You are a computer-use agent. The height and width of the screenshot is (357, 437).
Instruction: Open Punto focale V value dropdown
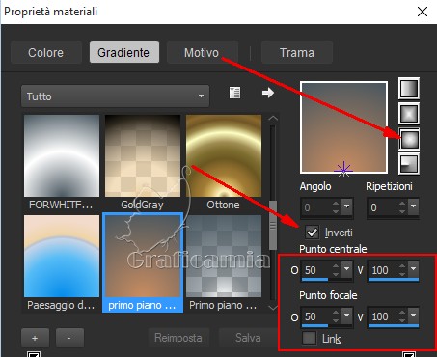click(x=414, y=316)
